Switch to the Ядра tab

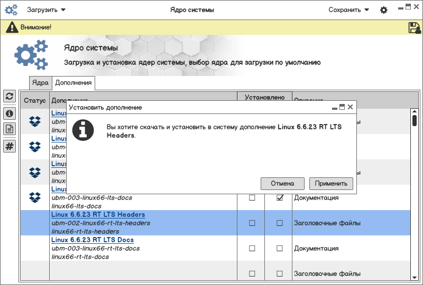(40, 83)
